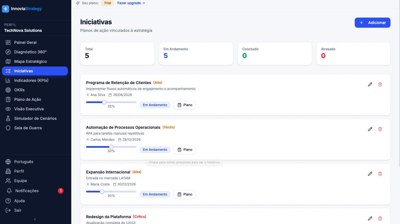
Task: Click owner name Ana Silva
Action: pyautogui.click(x=98, y=95)
